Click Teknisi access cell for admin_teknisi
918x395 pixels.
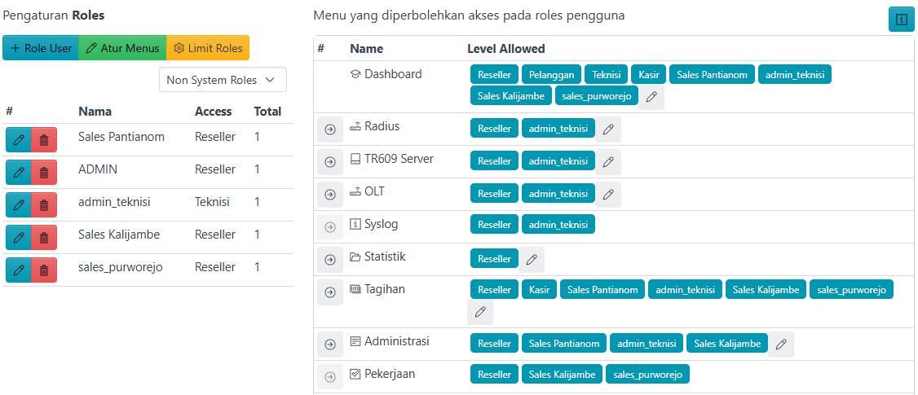pos(212,202)
